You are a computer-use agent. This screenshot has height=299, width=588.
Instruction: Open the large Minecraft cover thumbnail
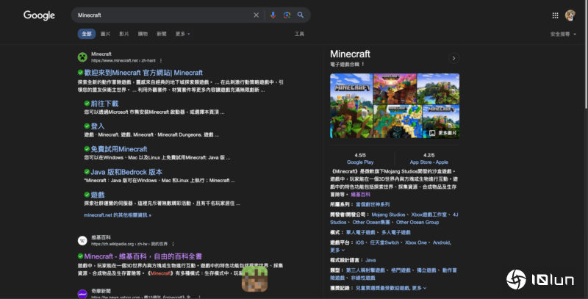point(351,106)
